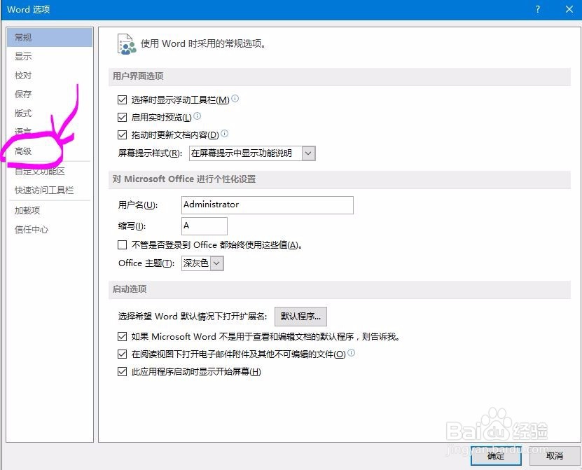
Task: Click the 默认程序... button
Action: [300, 317]
